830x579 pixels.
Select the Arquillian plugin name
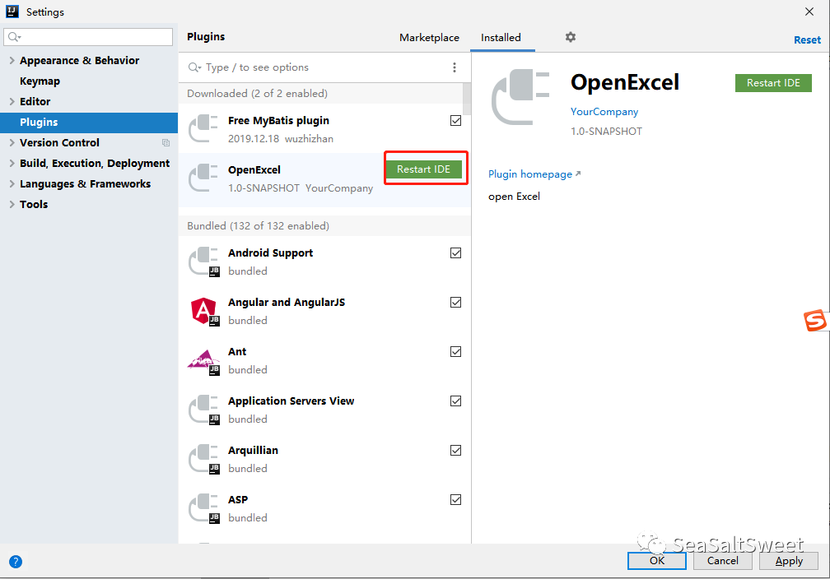253,450
